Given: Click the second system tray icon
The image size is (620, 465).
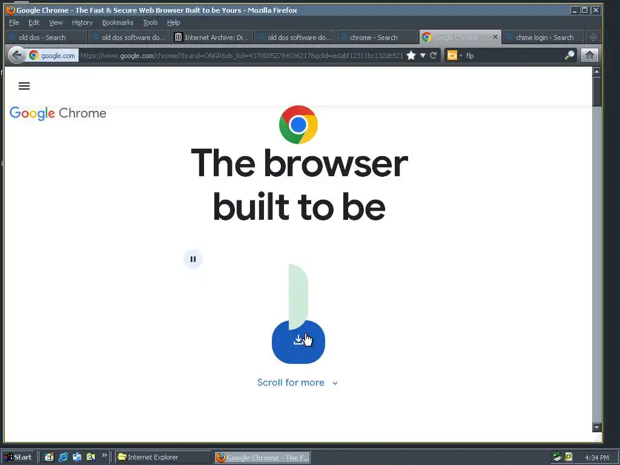Looking at the screenshot, I should coord(569,457).
